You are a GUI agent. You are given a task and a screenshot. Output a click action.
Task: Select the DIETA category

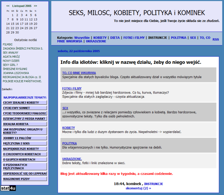coord(115,38)
